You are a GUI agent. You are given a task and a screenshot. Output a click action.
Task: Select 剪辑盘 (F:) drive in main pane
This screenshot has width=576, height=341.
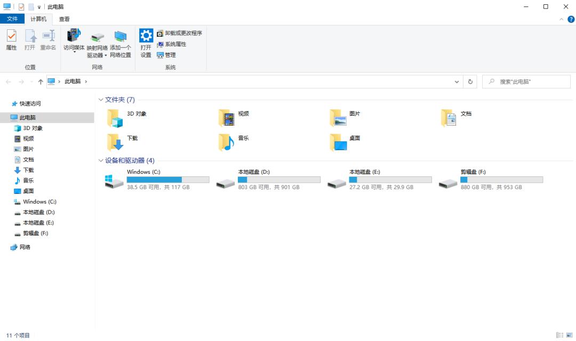491,180
